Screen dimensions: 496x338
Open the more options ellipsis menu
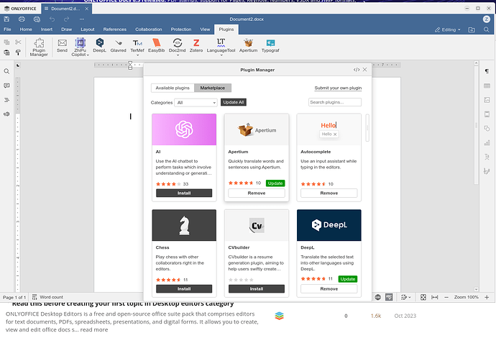(82, 19)
